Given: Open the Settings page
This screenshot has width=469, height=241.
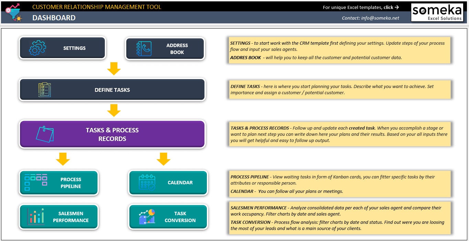Looking at the screenshot, I should (x=74, y=48).
